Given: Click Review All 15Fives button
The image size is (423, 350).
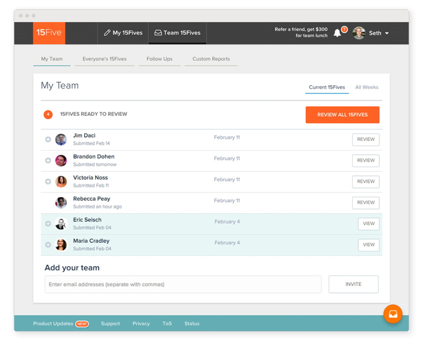Looking at the screenshot, I should pos(342,115).
